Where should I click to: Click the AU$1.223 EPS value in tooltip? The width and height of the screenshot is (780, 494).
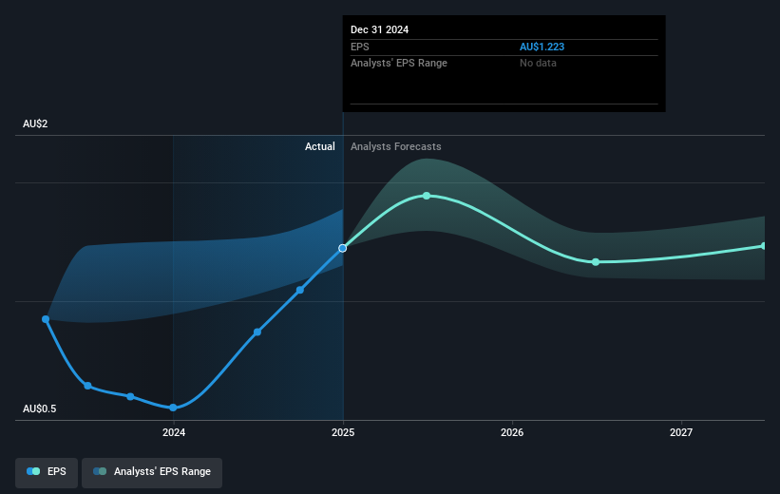click(542, 47)
